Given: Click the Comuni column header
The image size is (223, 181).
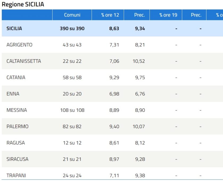Looking at the screenshot, I should click(x=72, y=15).
